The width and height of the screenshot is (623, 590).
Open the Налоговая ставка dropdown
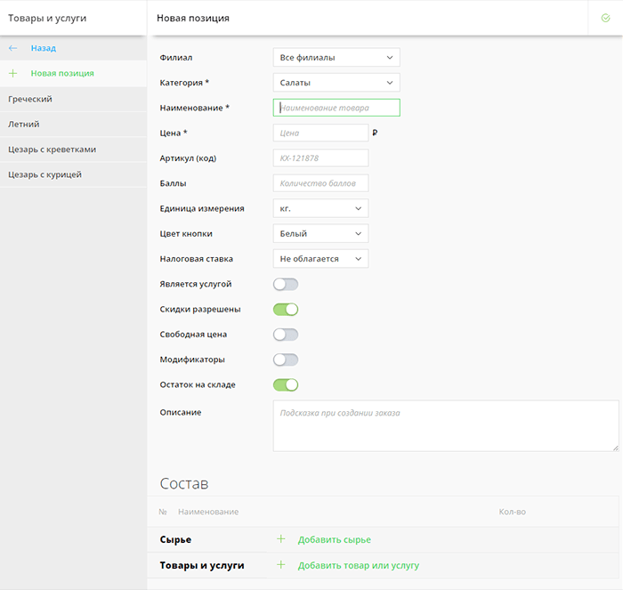320,259
